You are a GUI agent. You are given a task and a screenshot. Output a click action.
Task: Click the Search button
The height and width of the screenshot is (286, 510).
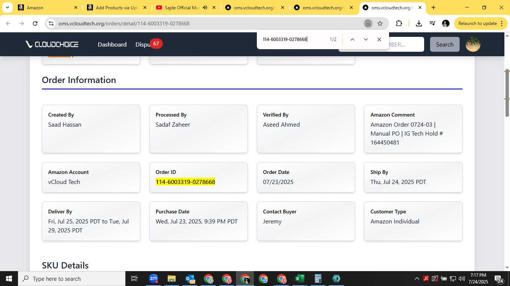click(x=445, y=44)
